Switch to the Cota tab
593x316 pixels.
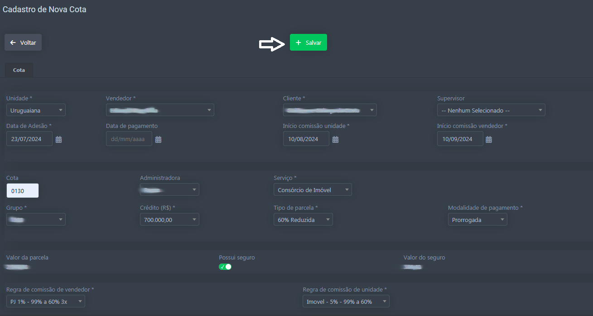(x=19, y=71)
